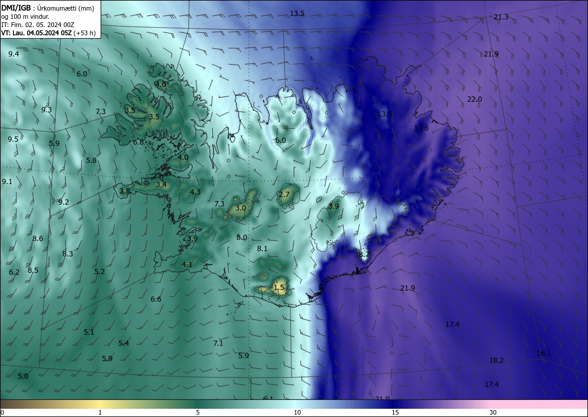Click the 15 tick on the color scale
Viewport: 588px width, 417px height.
395,413
